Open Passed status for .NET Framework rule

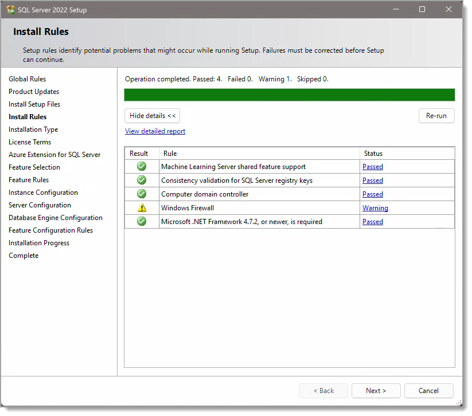373,222
